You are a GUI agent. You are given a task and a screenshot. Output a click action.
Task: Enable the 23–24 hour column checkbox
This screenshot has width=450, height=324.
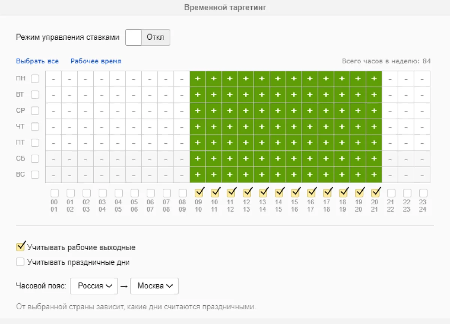pyautogui.click(x=423, y=193)
